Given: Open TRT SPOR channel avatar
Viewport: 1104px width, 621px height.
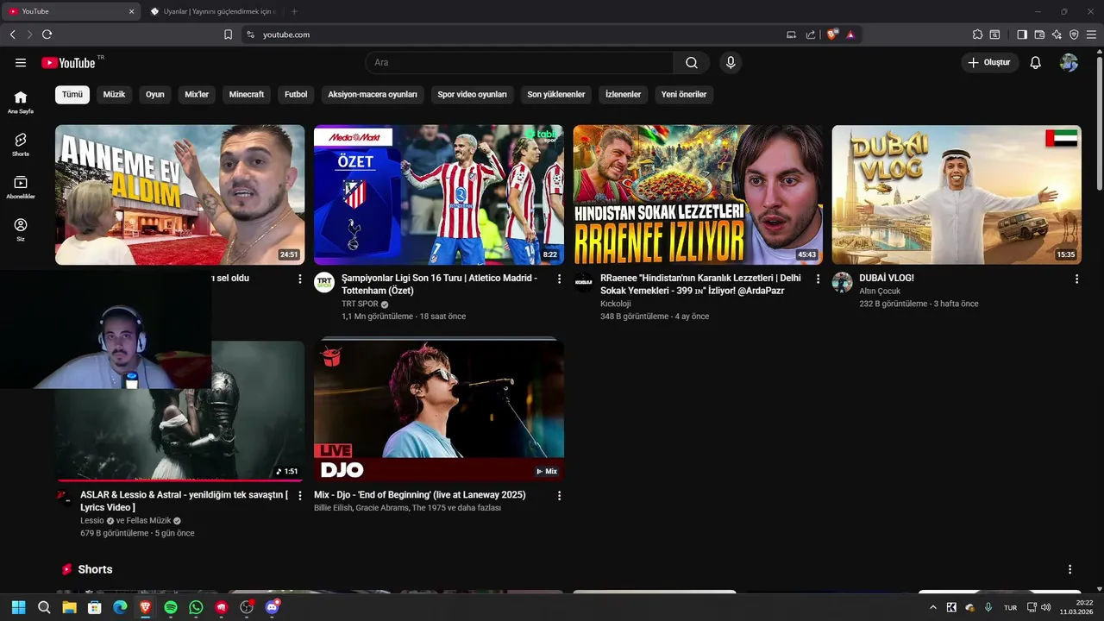Looking at the screenshot, I should (324, 283).
